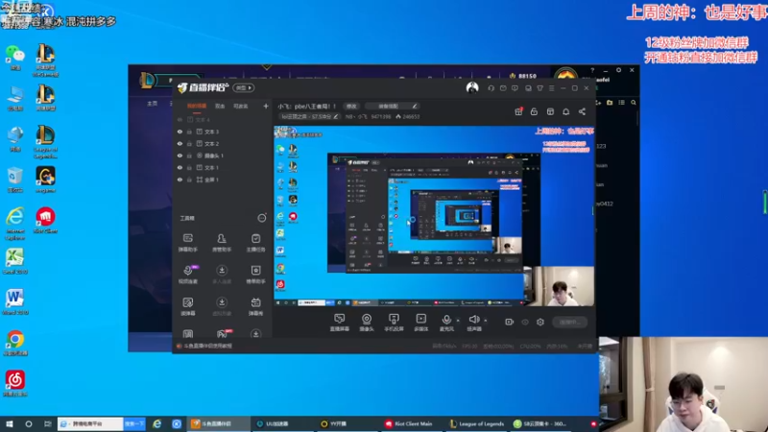Click the 修改 button beside stream title
Screen dimensions: 768x432
[x=351, y=106]
